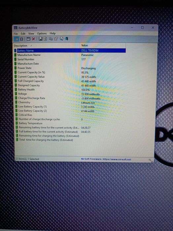Click the 95.5% value cell
The height and width of the screenshot is (231, 173).
point(85,73)
